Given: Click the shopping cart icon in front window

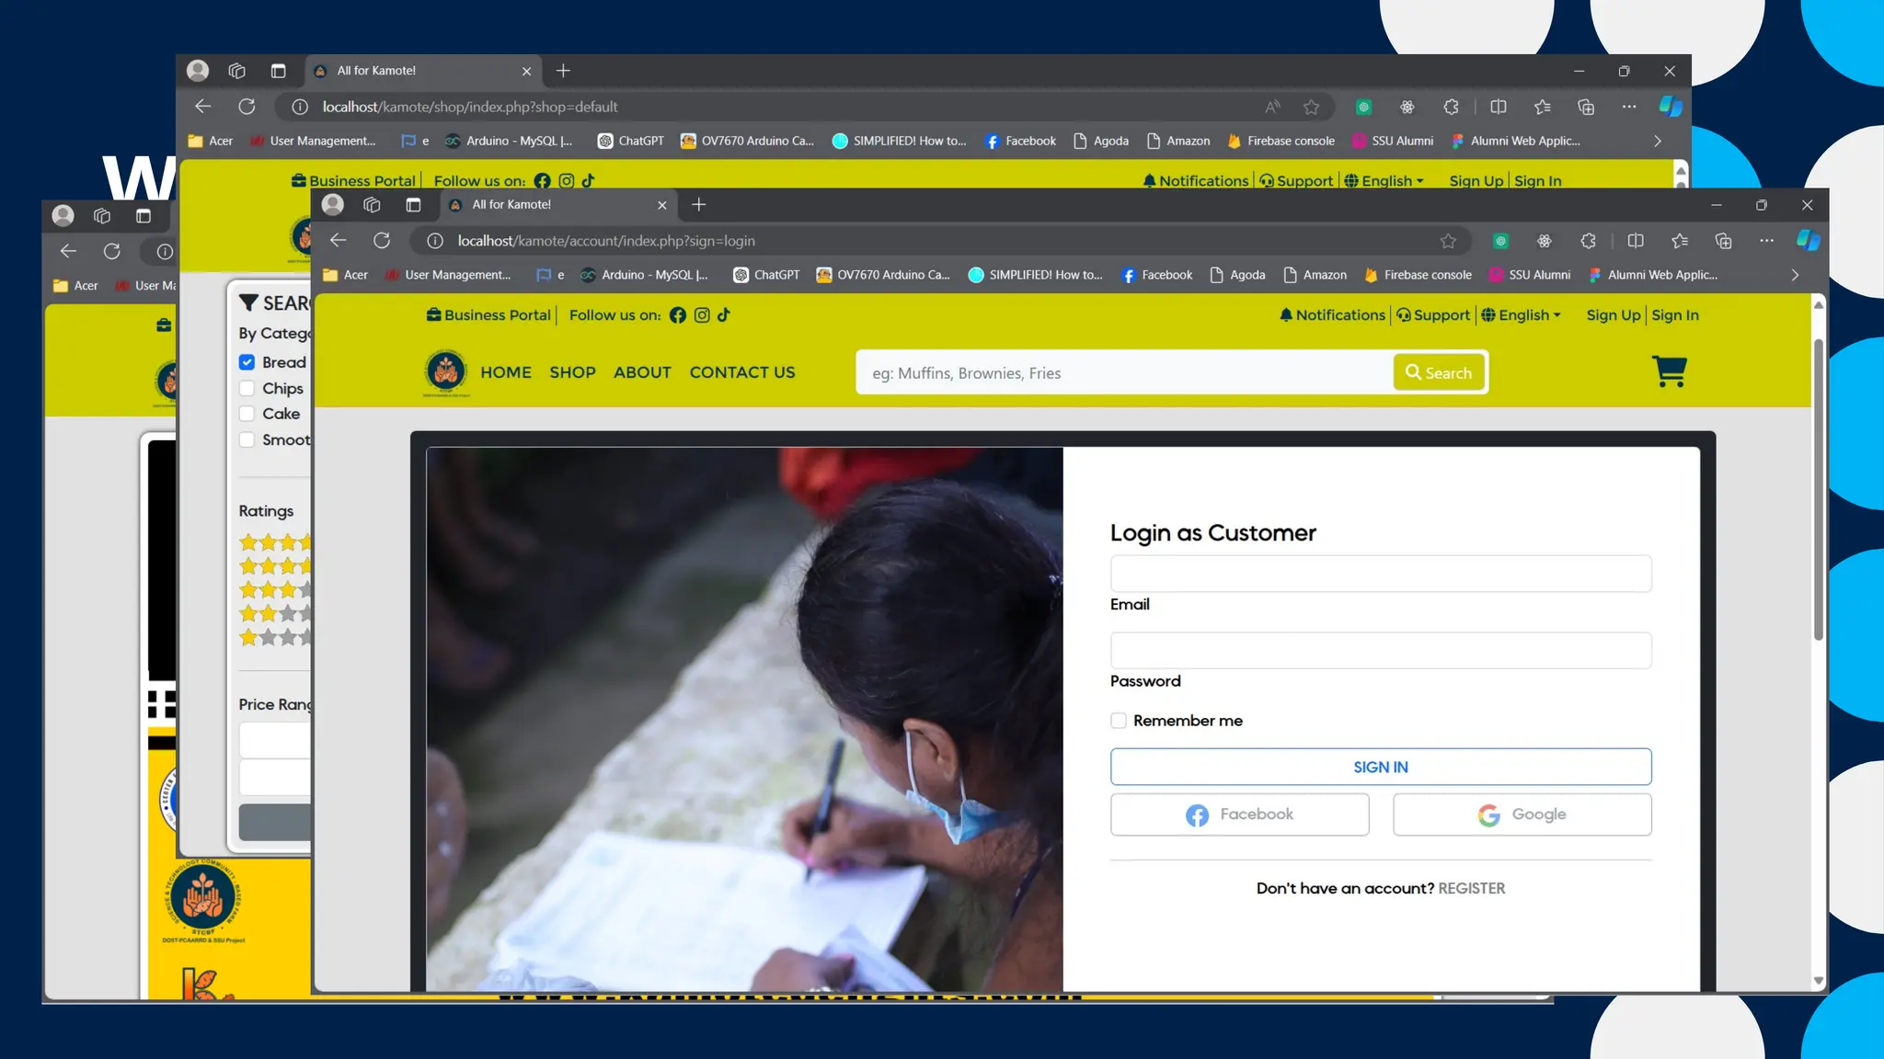Looking at the screenshot, I should (1670, 371).
